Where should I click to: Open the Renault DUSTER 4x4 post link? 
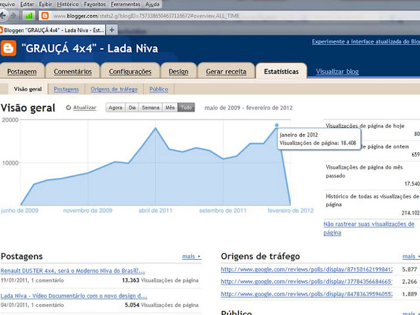click(x=73, y=270)
